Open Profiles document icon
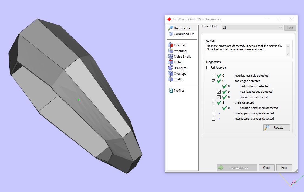The height and width of the screenshot is (192, 304). tap(171, 91)
